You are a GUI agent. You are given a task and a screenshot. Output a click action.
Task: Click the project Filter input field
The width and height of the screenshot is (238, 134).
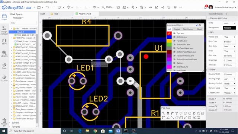(23, 23)
